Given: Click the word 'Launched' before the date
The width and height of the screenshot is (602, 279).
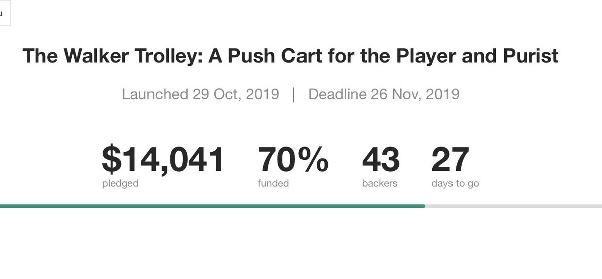Looking at the screenshot, I should pos(155,94).
